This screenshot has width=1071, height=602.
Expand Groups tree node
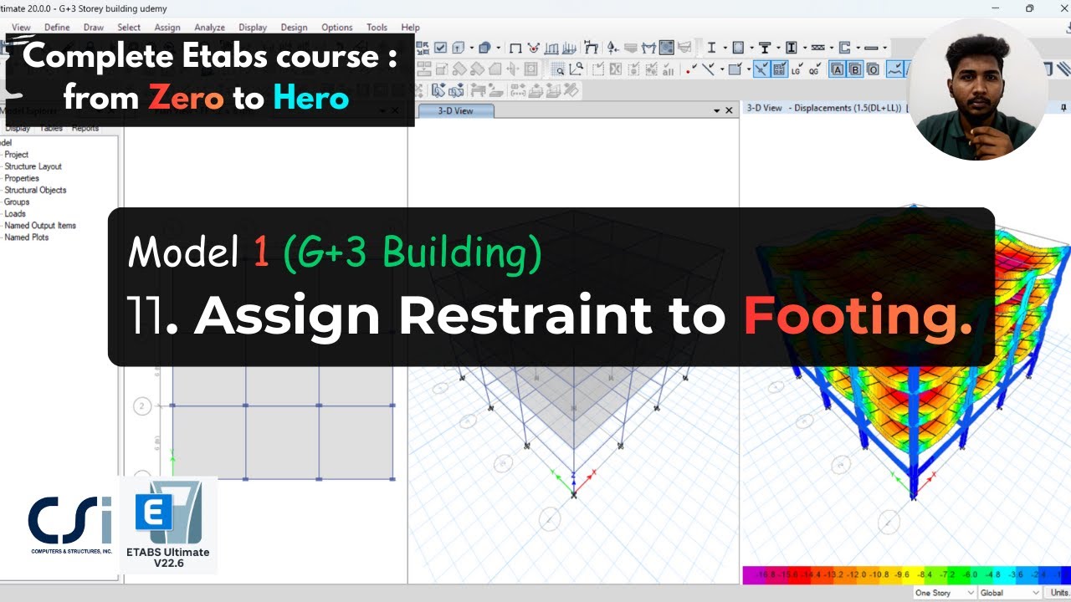pos(17,202)
